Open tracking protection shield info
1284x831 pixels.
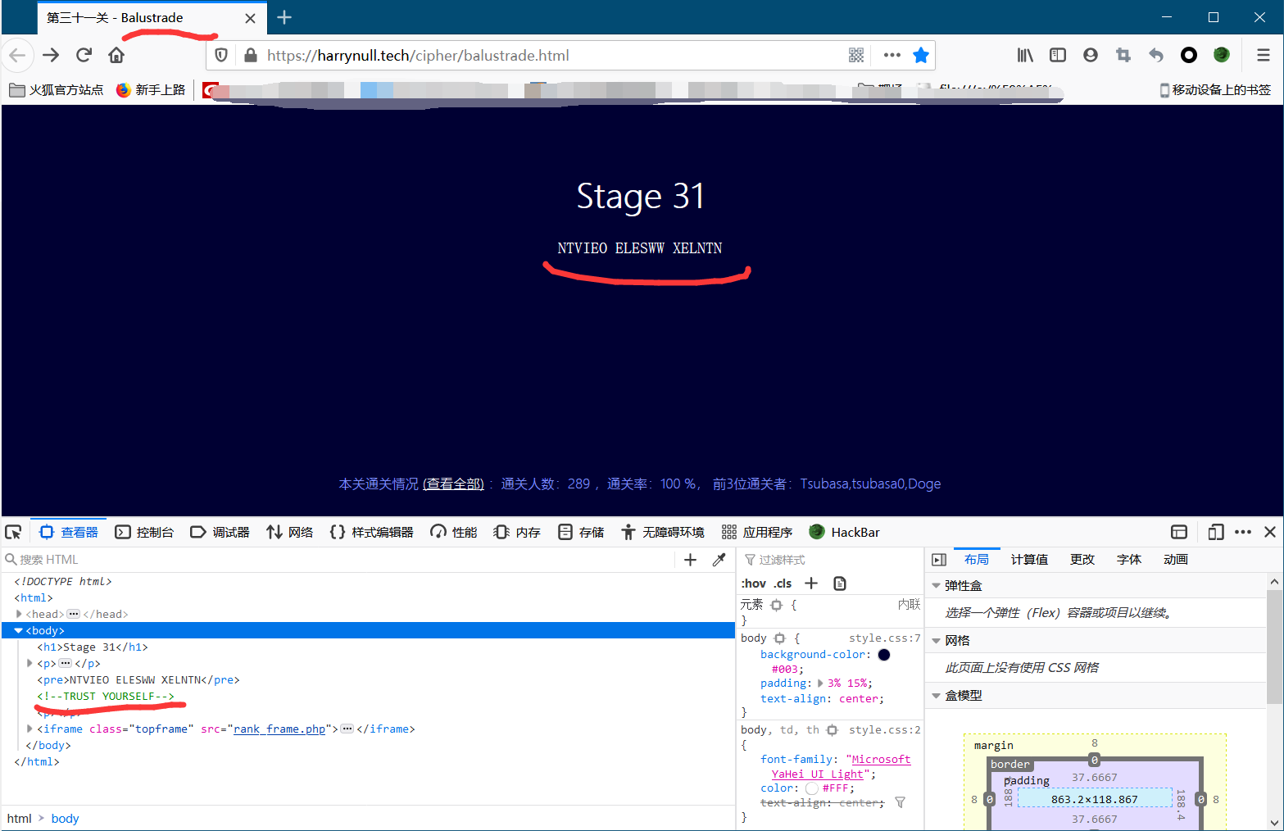pos(221,55)
